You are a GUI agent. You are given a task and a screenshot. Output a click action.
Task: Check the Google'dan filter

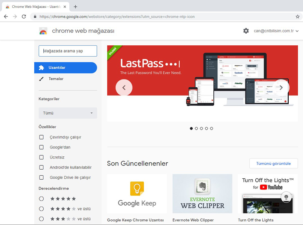42,147
